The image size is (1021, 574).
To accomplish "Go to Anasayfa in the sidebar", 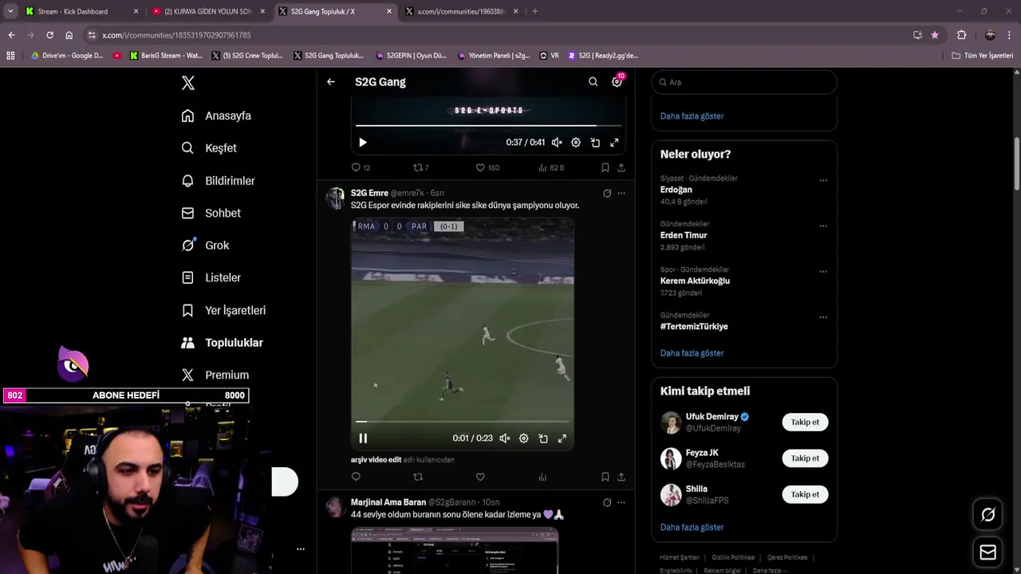I will pyautogui.click(x=216, y=116).
